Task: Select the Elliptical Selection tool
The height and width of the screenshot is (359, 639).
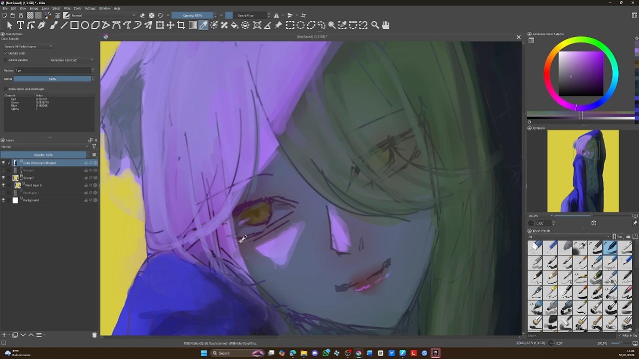Action: pos(301,25)
